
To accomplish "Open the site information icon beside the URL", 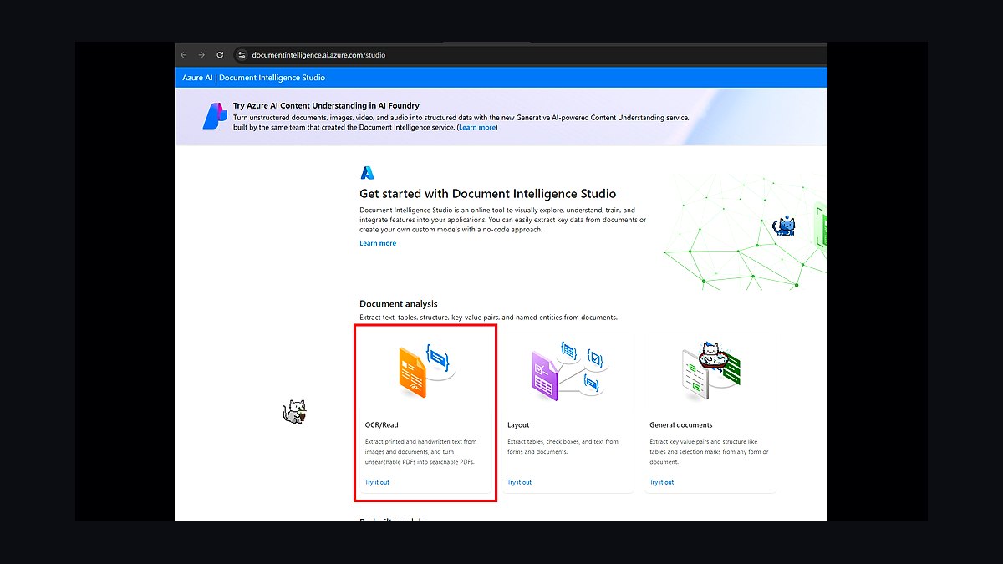I will [242, 55].
